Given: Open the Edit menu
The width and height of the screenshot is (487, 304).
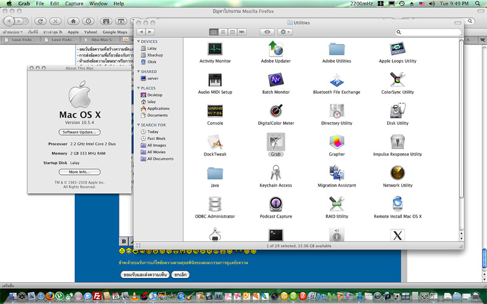Looking at the screenshot, I should click(x=55, y=4).
